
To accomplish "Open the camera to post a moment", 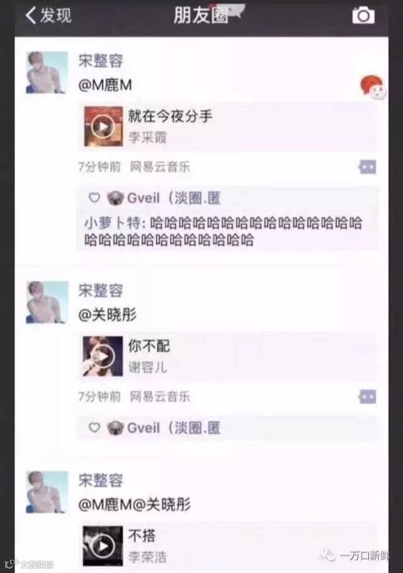I will click(x=363, y=16).
